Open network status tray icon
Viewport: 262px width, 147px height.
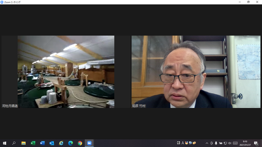point(225,143)
